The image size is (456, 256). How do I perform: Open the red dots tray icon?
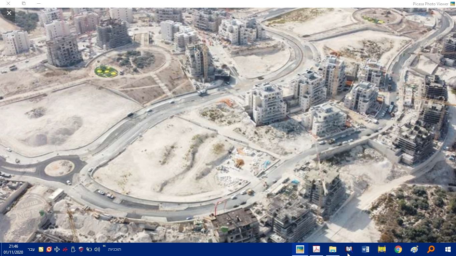pyautogui.click(x=65, y=249)
